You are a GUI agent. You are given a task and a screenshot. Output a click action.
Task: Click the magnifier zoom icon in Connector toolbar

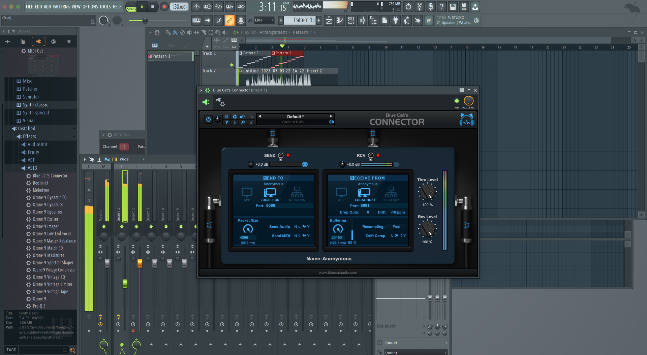(243, 122)
